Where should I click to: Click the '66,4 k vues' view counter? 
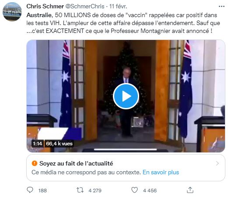coord(59,144)
